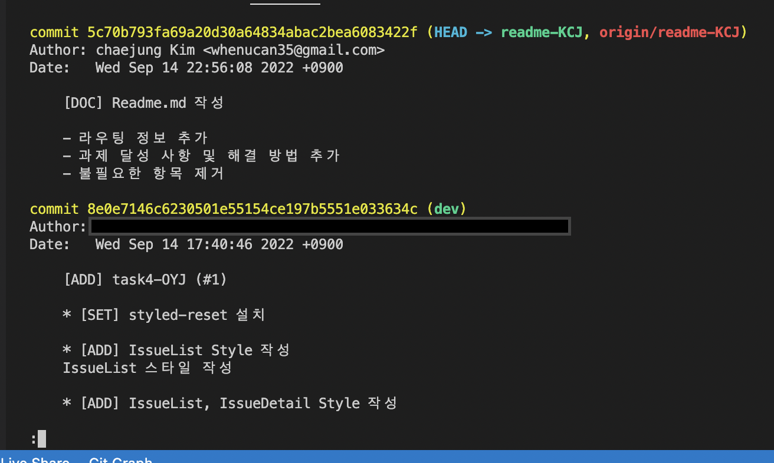
Task: Click the '- 라우팅 정보 추가' line
Action: (135, 138)
